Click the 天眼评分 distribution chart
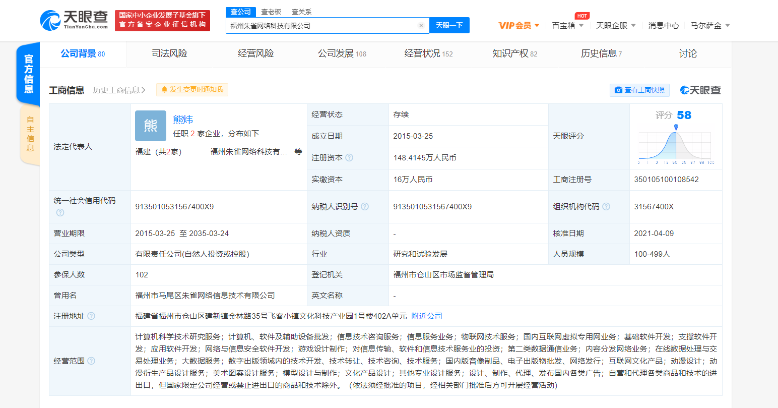The image size is (778, 408). coord(676,145)
